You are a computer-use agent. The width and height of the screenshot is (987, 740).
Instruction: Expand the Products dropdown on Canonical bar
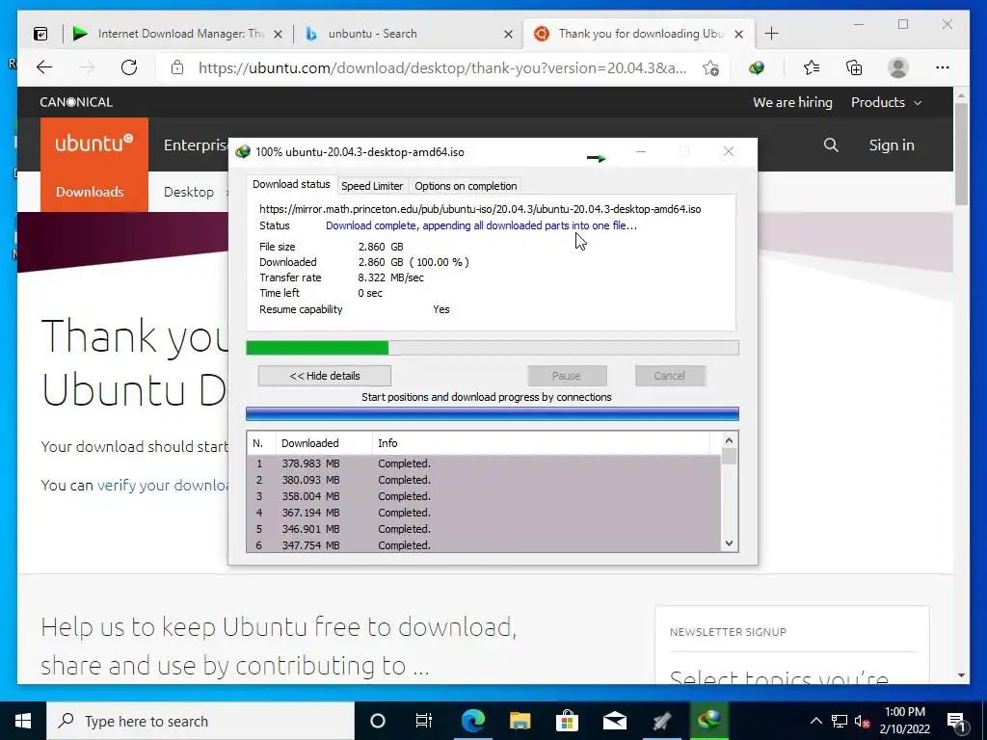[x=886, y=102]
